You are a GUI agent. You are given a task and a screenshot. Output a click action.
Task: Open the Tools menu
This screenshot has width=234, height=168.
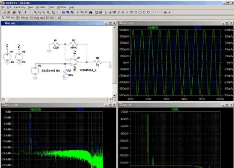click(x=51, y=7)
